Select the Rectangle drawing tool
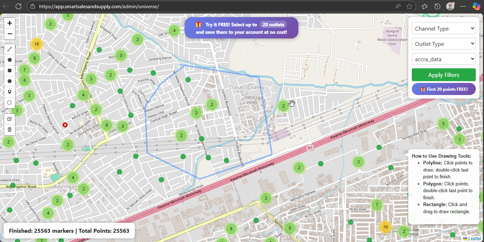Screen dimensions: 484x242 click(x=9, y=70)
